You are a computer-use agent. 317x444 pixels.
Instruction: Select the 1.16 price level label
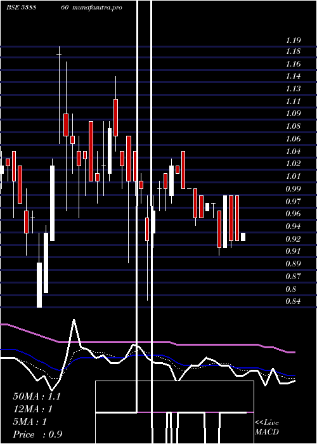coord(293,63)
